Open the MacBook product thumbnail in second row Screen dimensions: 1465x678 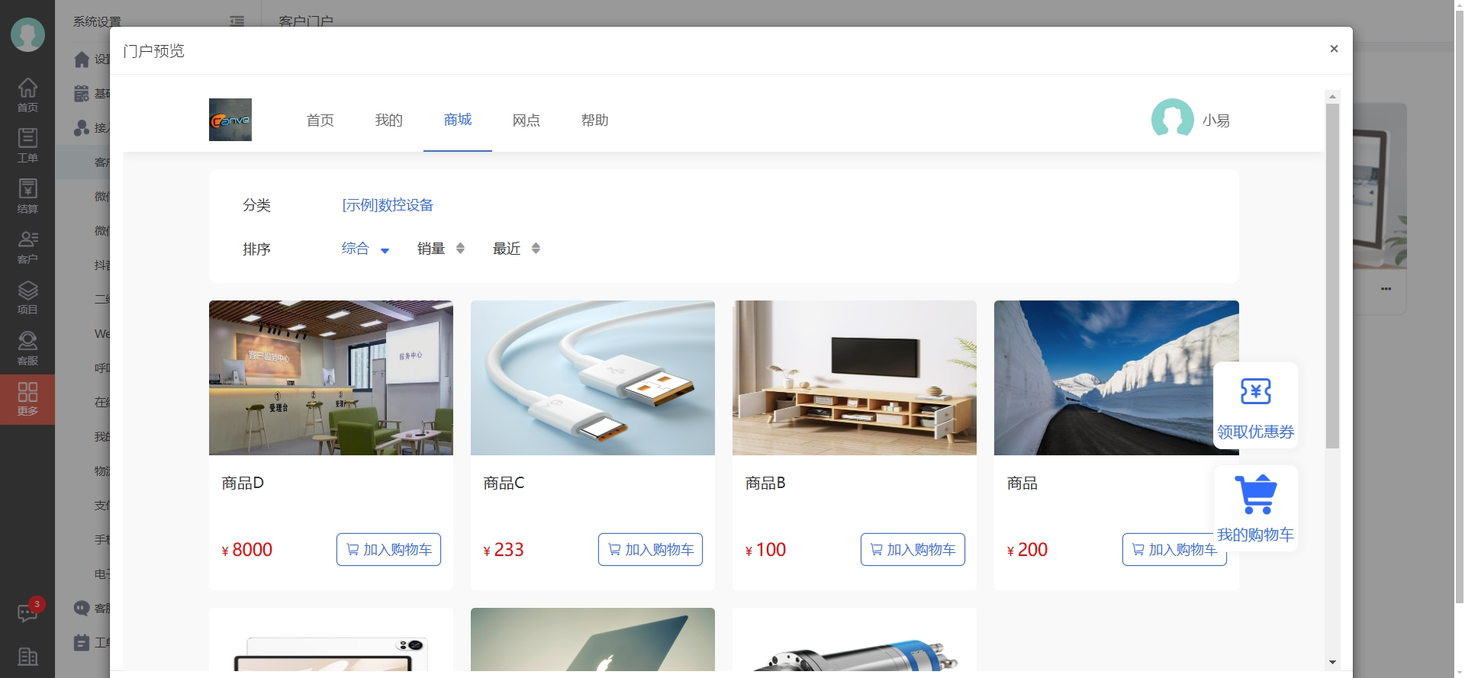click(x=593, y=640)
